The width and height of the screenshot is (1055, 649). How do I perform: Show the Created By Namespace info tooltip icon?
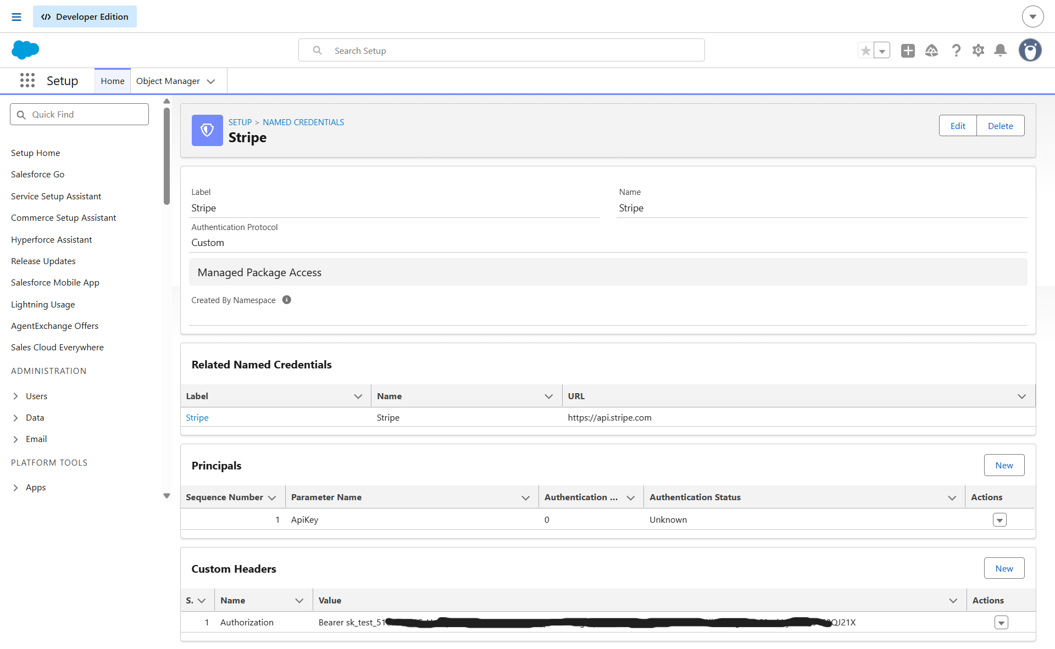(287, 300)
